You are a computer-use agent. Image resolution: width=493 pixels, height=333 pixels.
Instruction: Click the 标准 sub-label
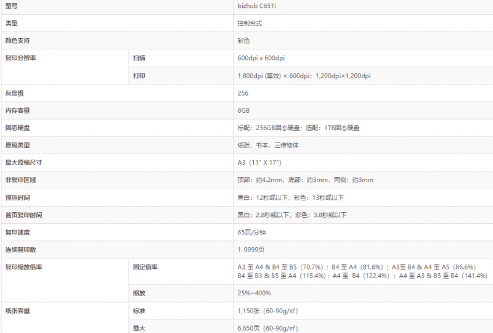(139, 311)
